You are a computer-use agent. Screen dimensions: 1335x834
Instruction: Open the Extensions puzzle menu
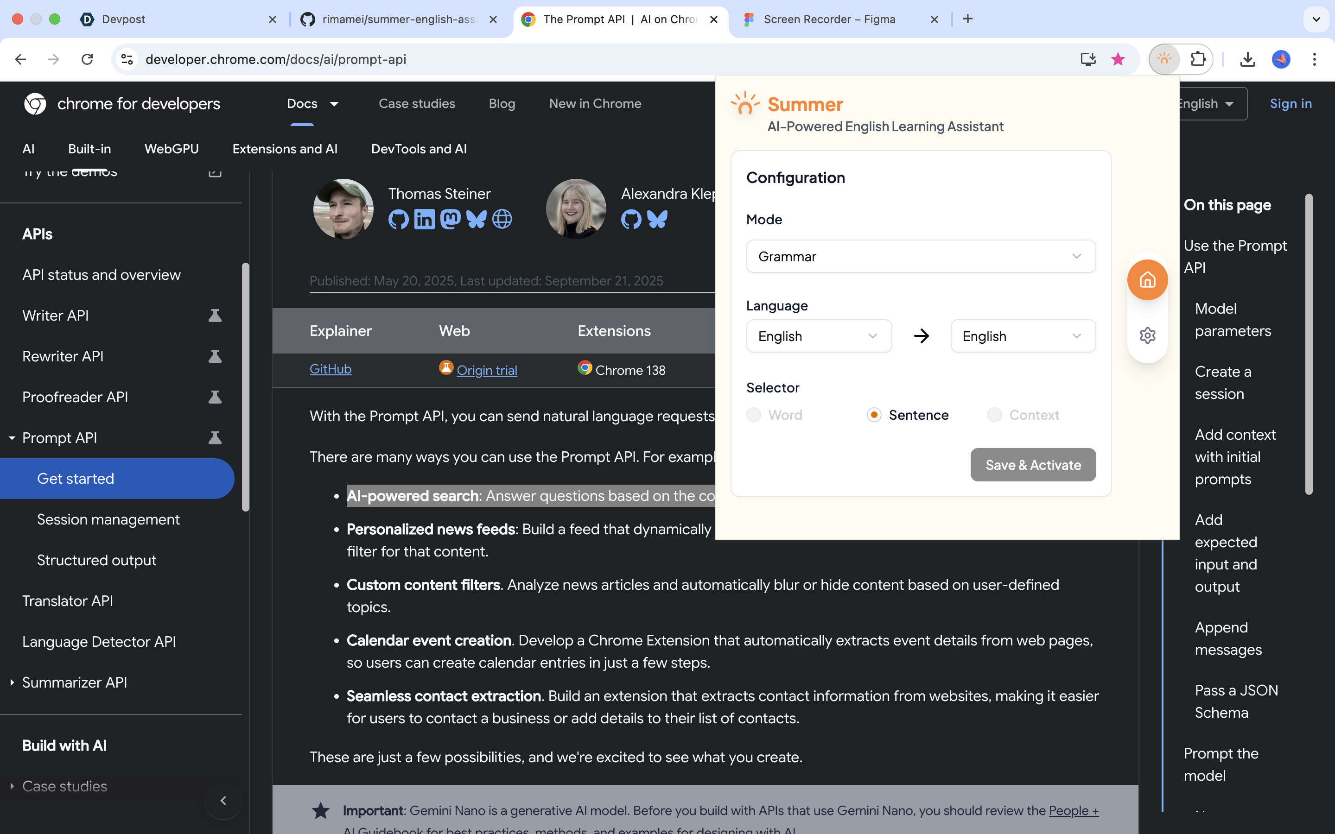pyautogui.click(x=1198, y=59)
